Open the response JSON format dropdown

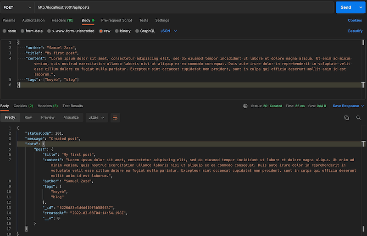(x=96, y=118)
